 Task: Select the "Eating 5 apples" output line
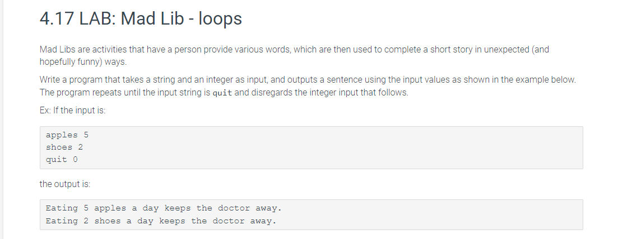click(x=164, y=208)
